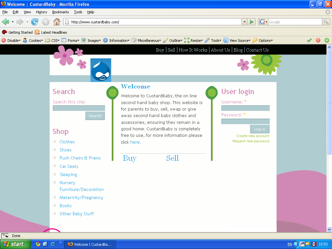Viewport: 332px width, 249px height.
Task: Follow the Create new account link
Action: pos(253,136)
